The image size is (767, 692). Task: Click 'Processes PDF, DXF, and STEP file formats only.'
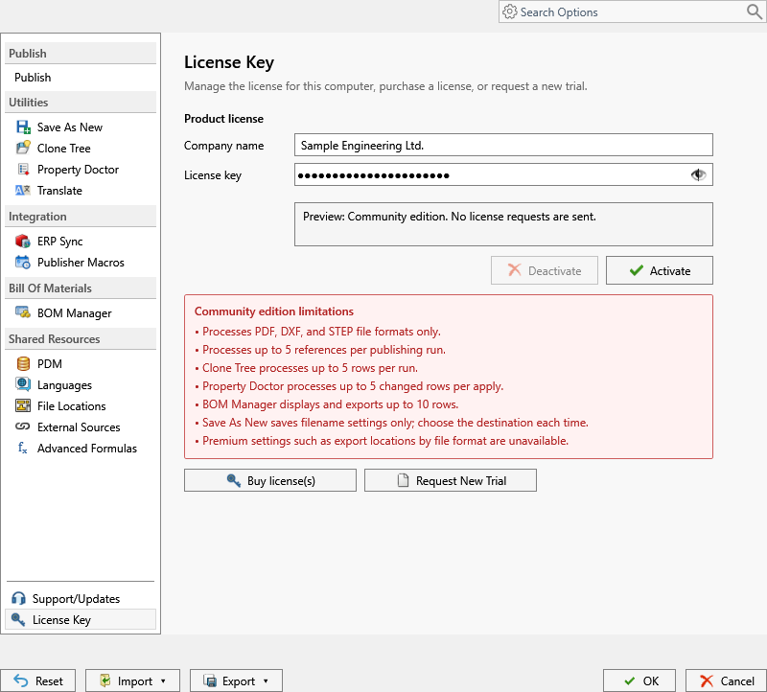(x=321, y=332)
